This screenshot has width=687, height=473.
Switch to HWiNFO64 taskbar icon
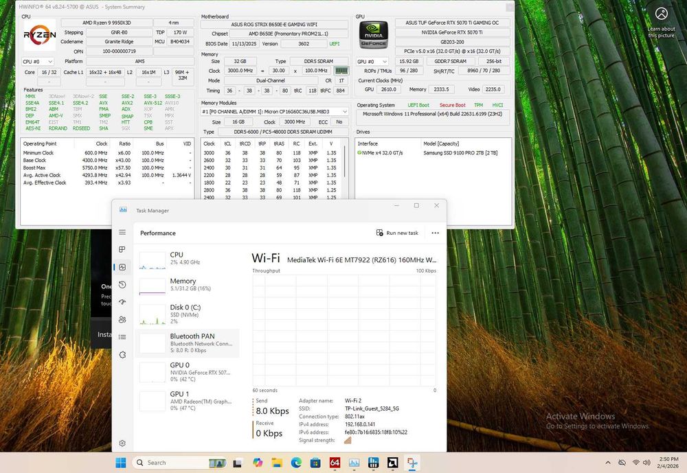tap(335, 463)
